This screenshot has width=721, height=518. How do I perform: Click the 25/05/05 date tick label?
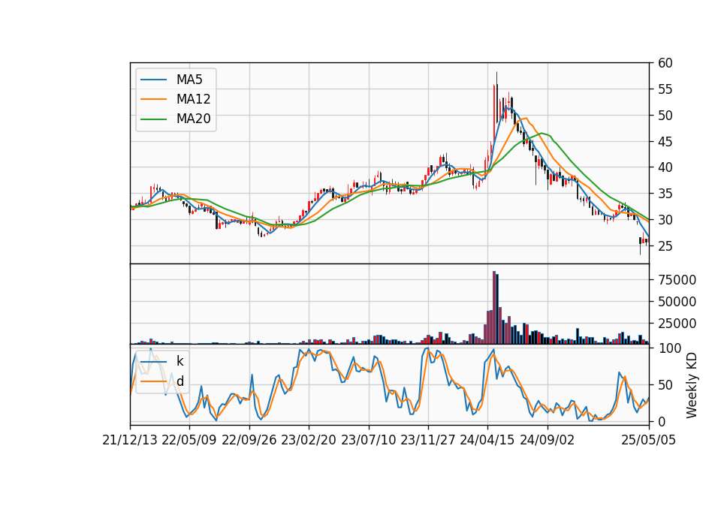[x=648, y=441]
